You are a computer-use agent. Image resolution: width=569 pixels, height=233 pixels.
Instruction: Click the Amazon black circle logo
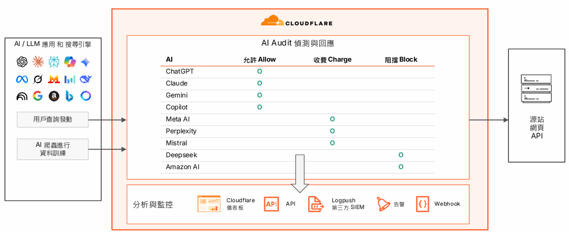point(54,96)
